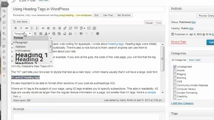Insert the More tag
The height and width of the screenshot is (120, 214).
click(x=76, y=28)
